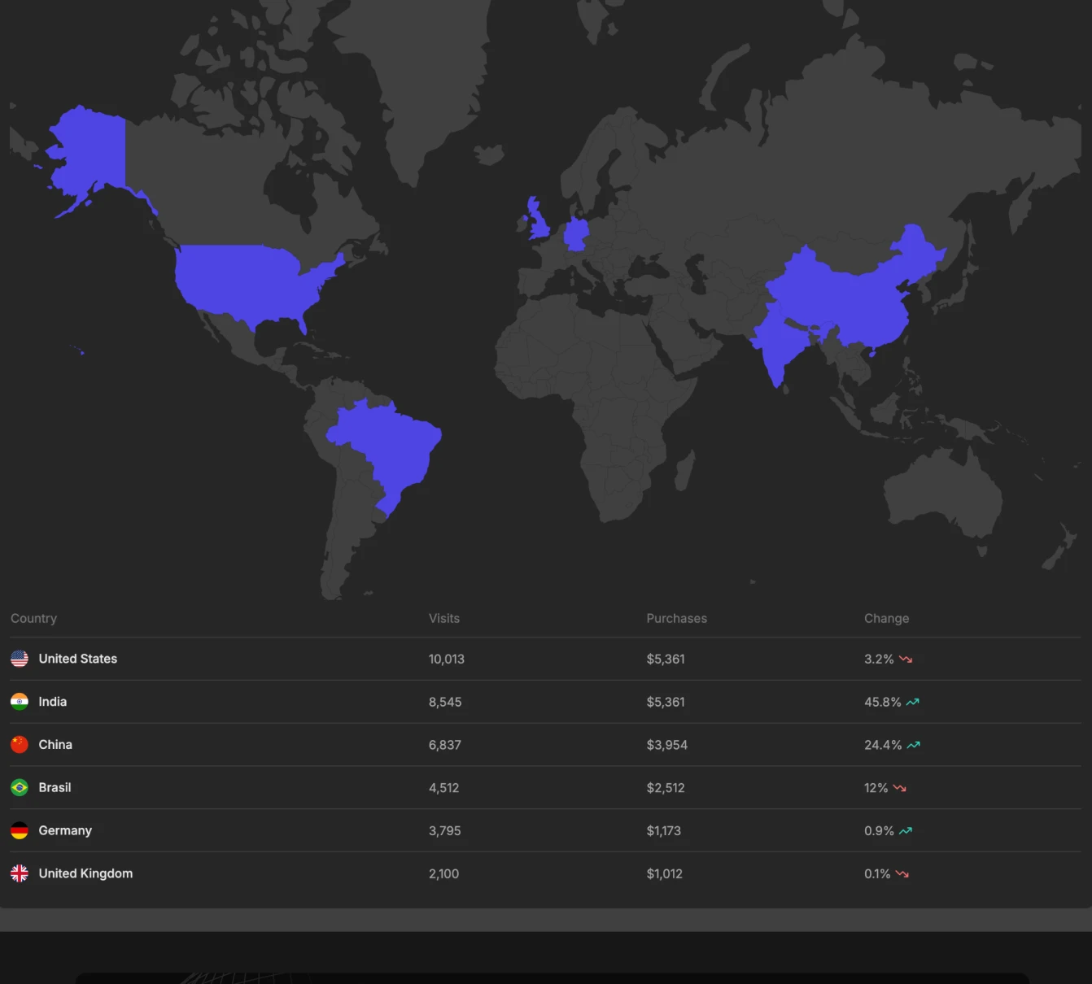1092x984 pixels.
Task: Click the Brasil flag icon
Action: [19, 787]
